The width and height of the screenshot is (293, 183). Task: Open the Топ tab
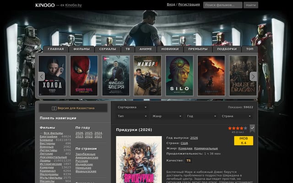click(x=250, y=49)
